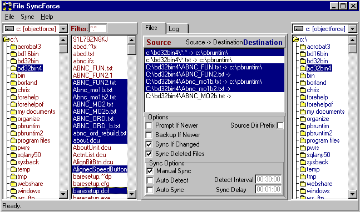The width and height of the screenshot is (360, 212).
Task: Select ABNC_ORD.txt in the file list
Action: coord(100,119)
